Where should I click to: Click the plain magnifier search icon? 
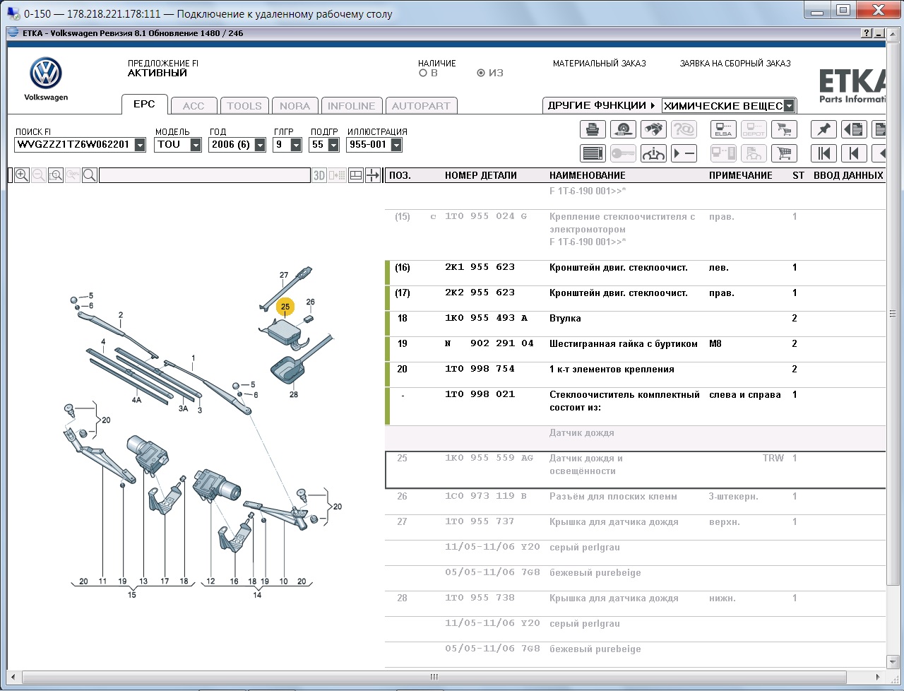[90, 175]
